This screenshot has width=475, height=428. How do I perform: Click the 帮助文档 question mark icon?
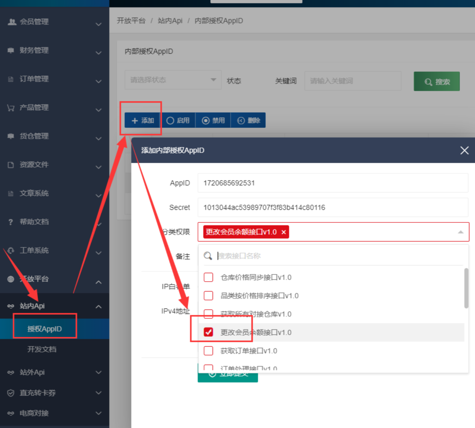coord(11,222)
